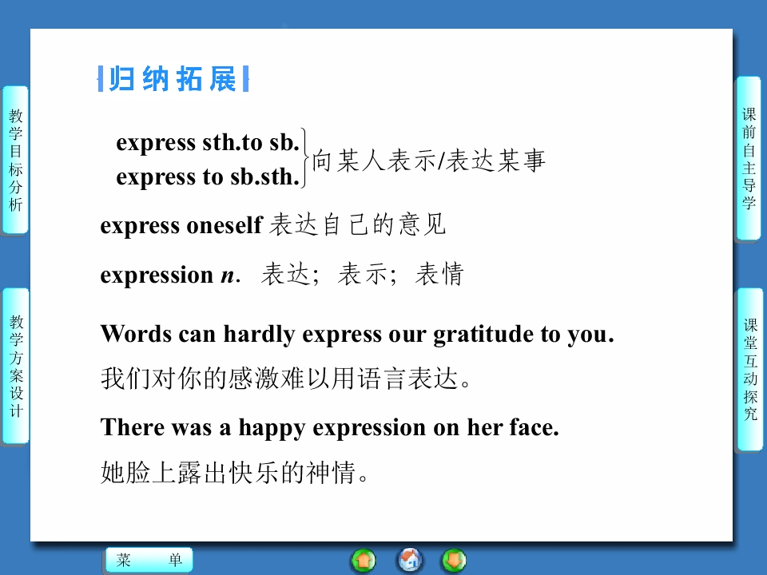Click the "express oneself" line

272,226
